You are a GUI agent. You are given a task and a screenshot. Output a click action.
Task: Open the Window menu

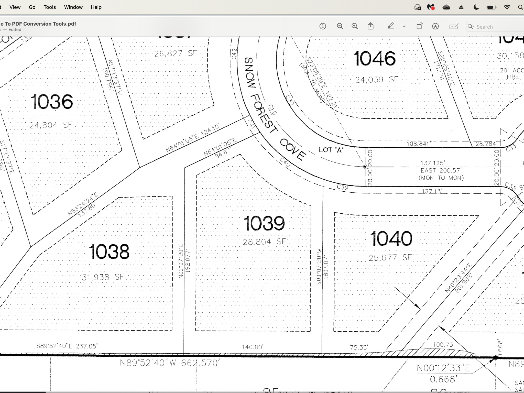pos(73,7)
